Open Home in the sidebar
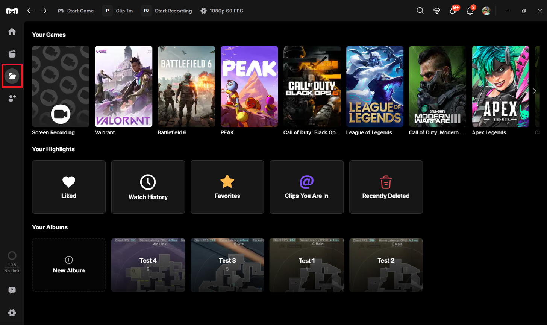The image size is (547, 325). tap(12, 32)
